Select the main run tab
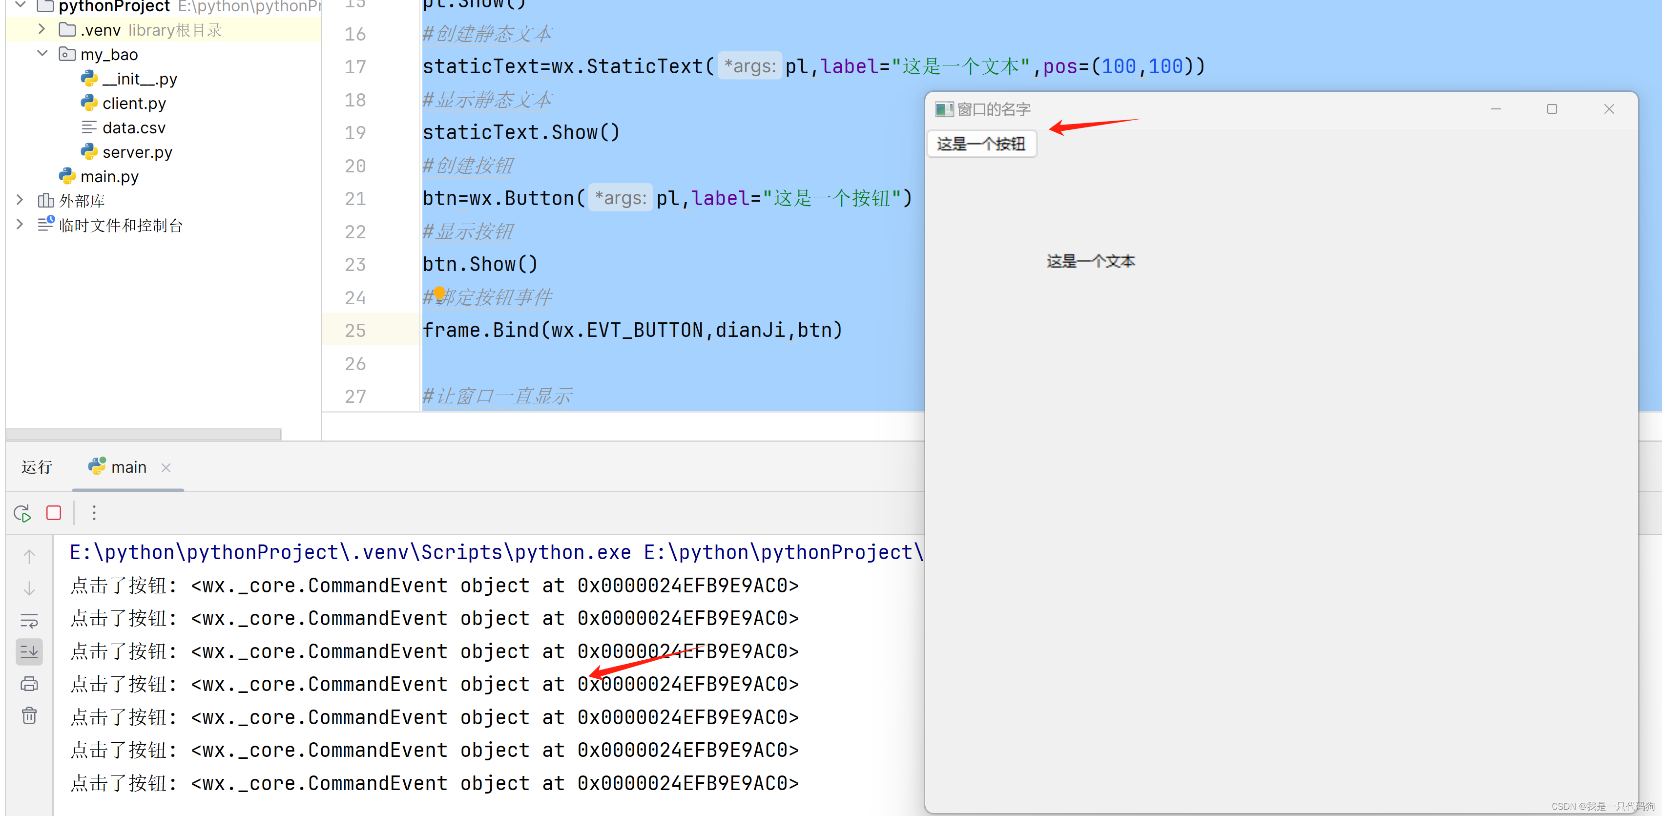 click(x=130, y=466)
